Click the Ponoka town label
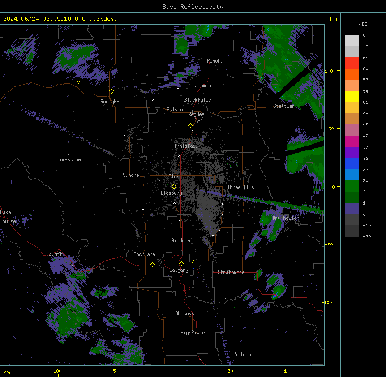Screen dimensions: 386x377 (215, 61)
